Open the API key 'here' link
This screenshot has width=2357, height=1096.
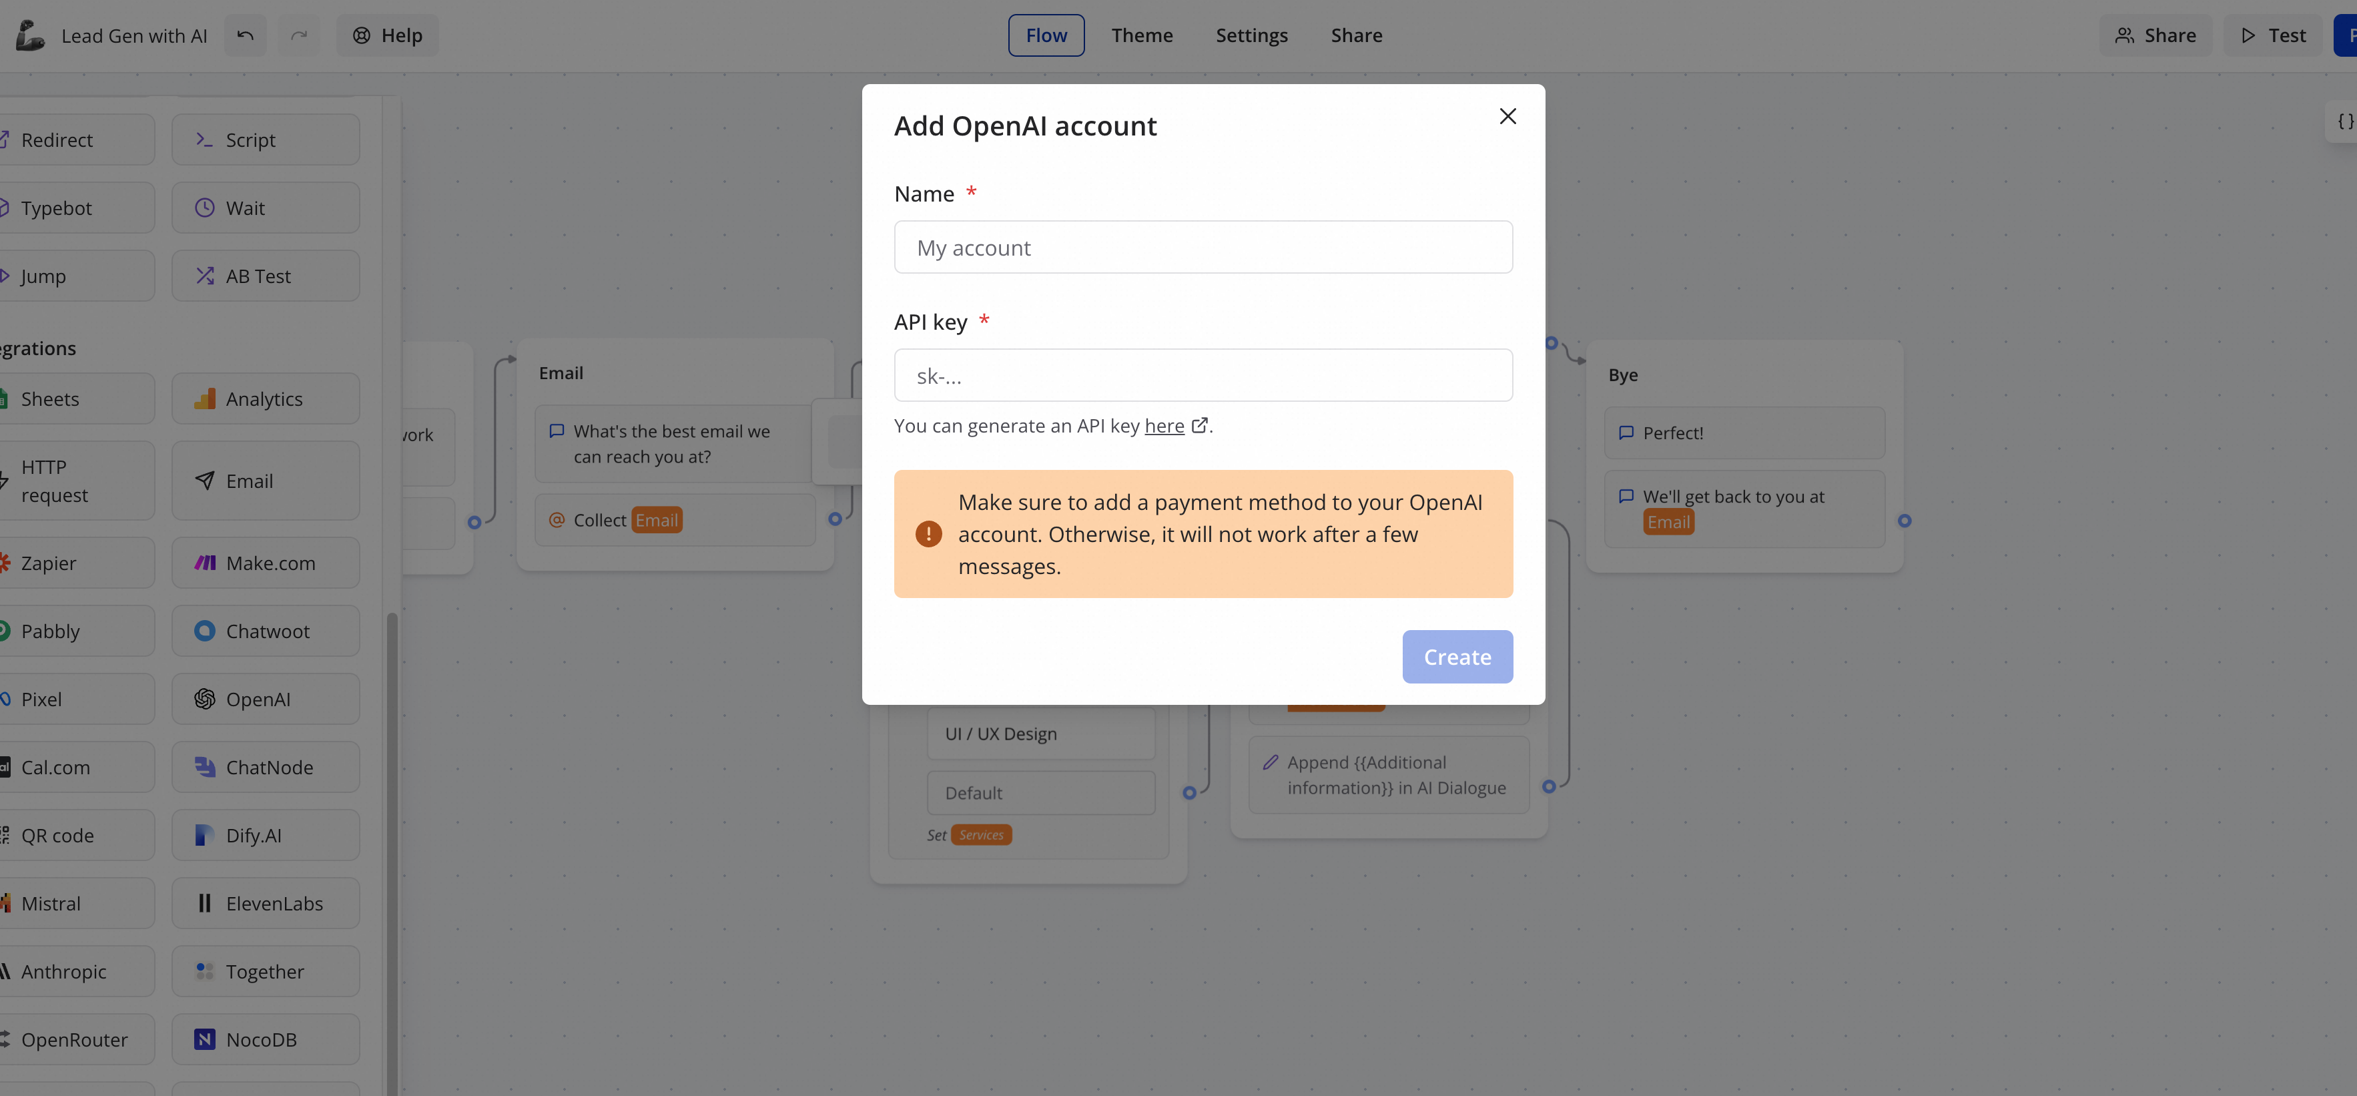(1164, 425)
